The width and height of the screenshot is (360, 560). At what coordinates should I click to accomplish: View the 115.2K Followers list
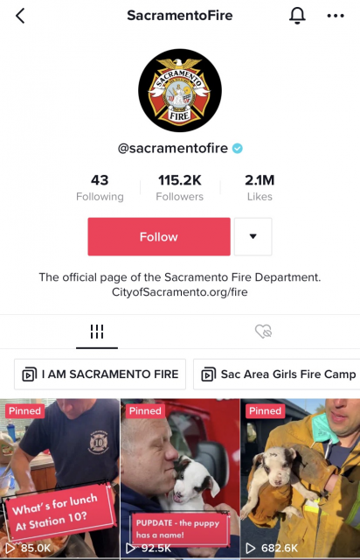(180, 187)
